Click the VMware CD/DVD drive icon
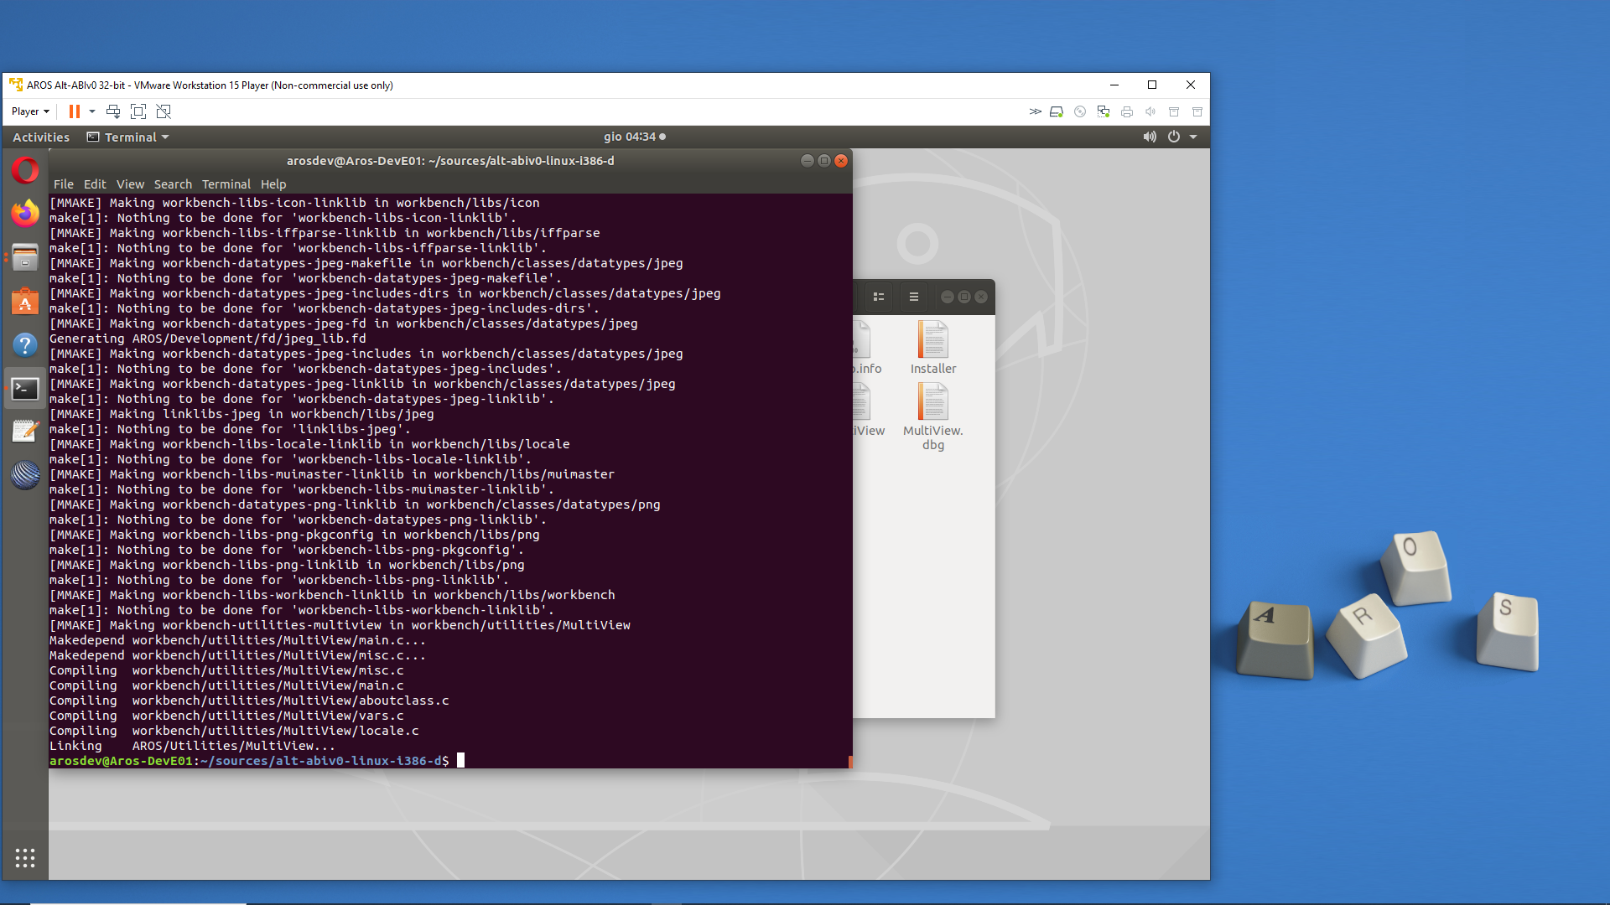This screenshot has height=905, width=1610. 1080,111
